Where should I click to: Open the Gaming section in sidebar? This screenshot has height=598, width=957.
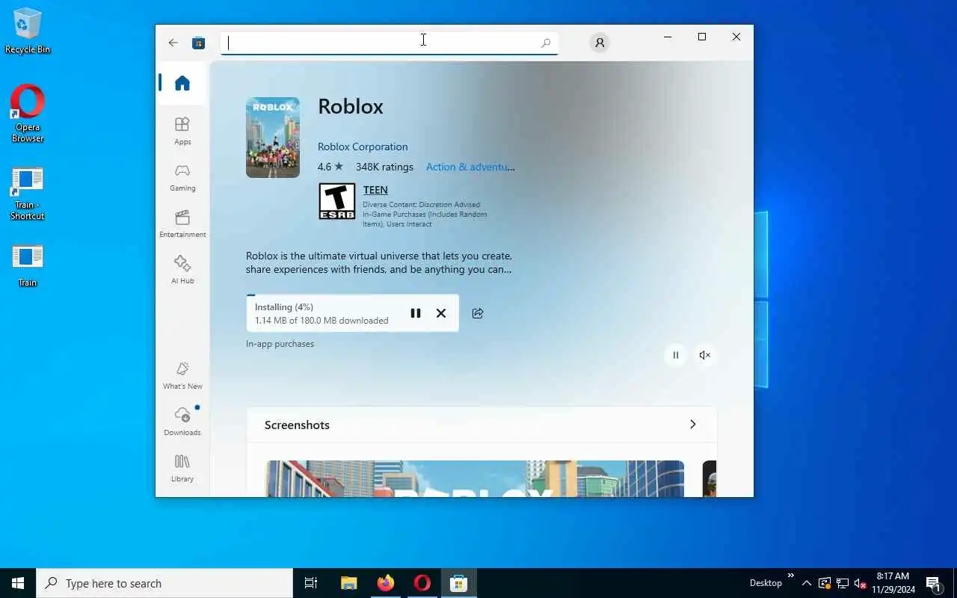coord(182,177)
